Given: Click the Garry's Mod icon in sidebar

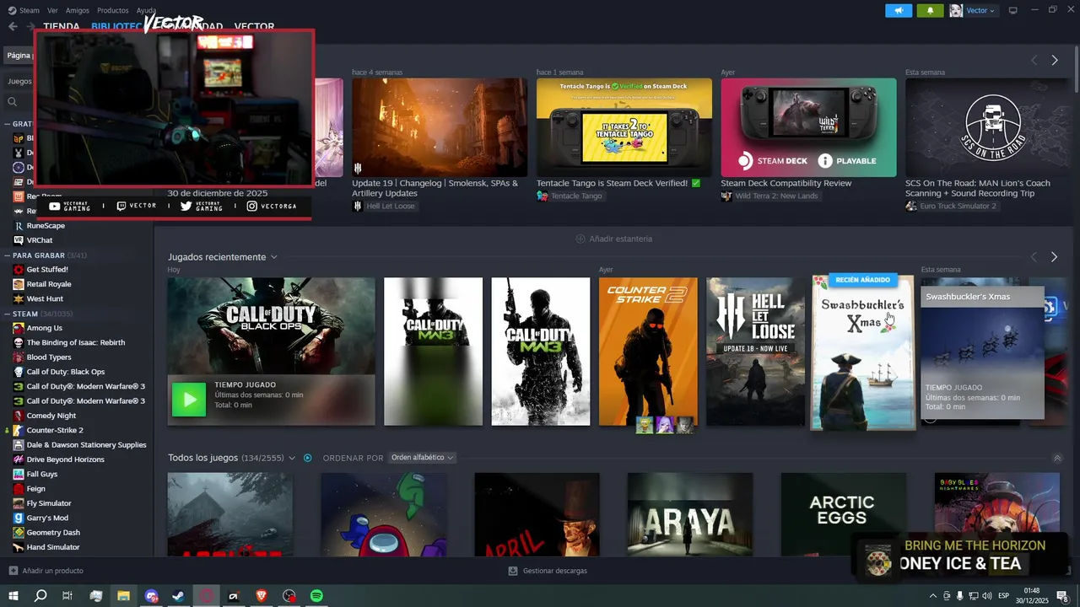Looking at the screenshot, I should (x=19, y=518).
